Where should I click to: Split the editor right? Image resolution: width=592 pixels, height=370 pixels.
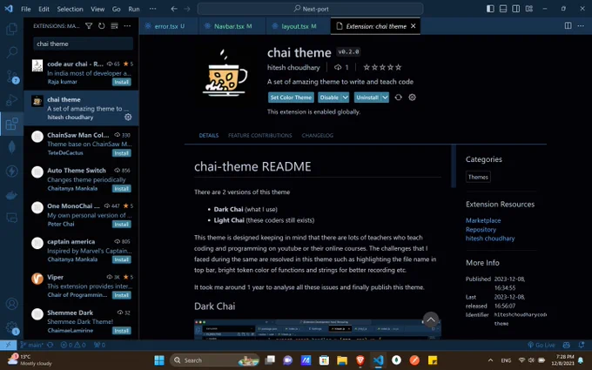tap(568, 25)
